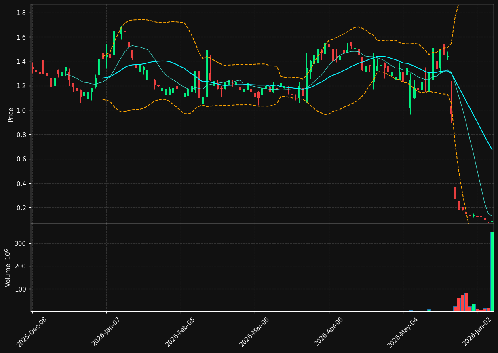Click the 2026-Apr-06 date label
Image resolution: width=498 pixels, height=353 pixels.
tap(328, 332)
